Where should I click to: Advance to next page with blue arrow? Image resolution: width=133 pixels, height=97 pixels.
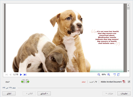pos(21,75)
